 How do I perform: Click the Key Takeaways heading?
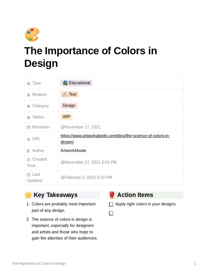point(56,195)
